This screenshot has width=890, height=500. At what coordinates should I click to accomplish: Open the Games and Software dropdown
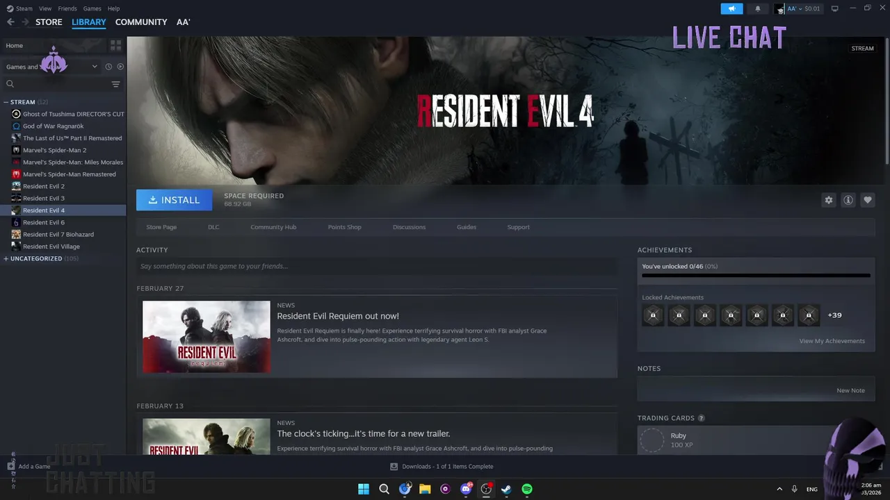[x=51, y=67]
